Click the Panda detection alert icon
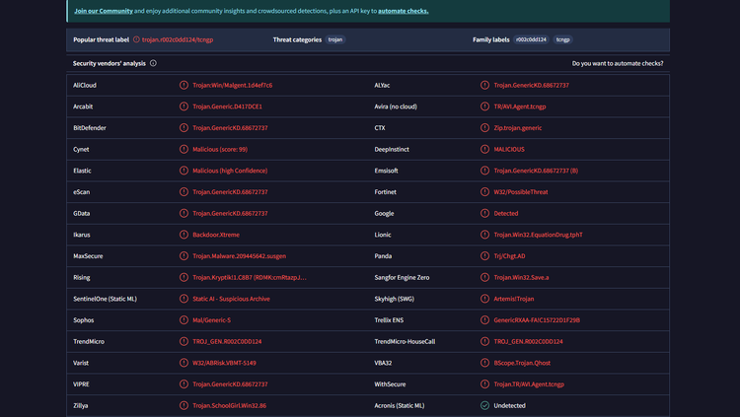 coord(484,256)
